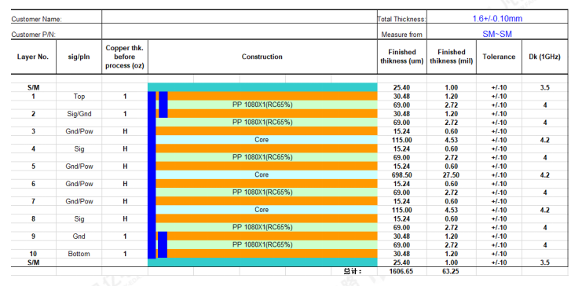This screenshot has height=286, width=582.
Task: Click the blue via block near layer 9
Action: coord(163,245)
